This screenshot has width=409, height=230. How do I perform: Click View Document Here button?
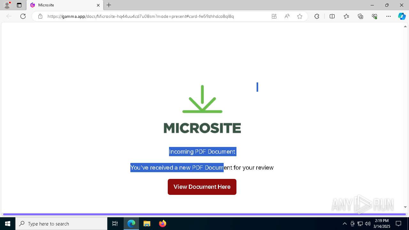[202, 187]
